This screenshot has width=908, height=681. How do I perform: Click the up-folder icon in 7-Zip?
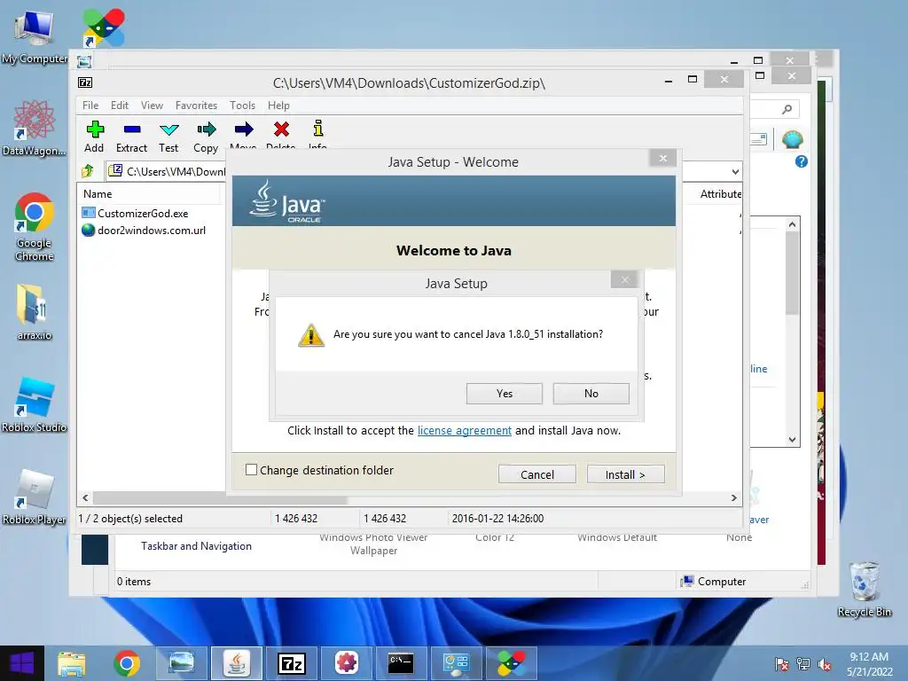click(88, 171)
